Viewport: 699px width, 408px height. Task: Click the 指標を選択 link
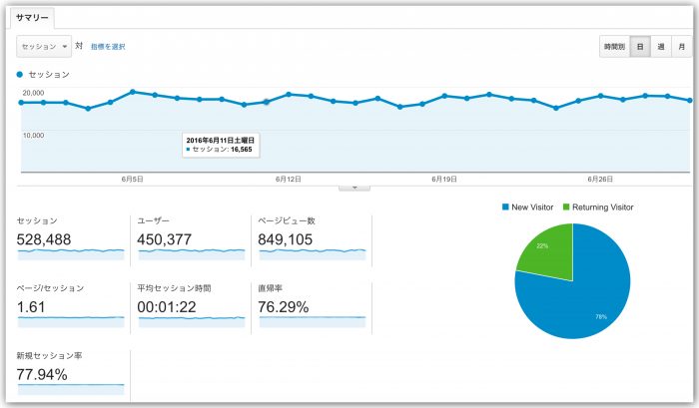tap(108, 46)
